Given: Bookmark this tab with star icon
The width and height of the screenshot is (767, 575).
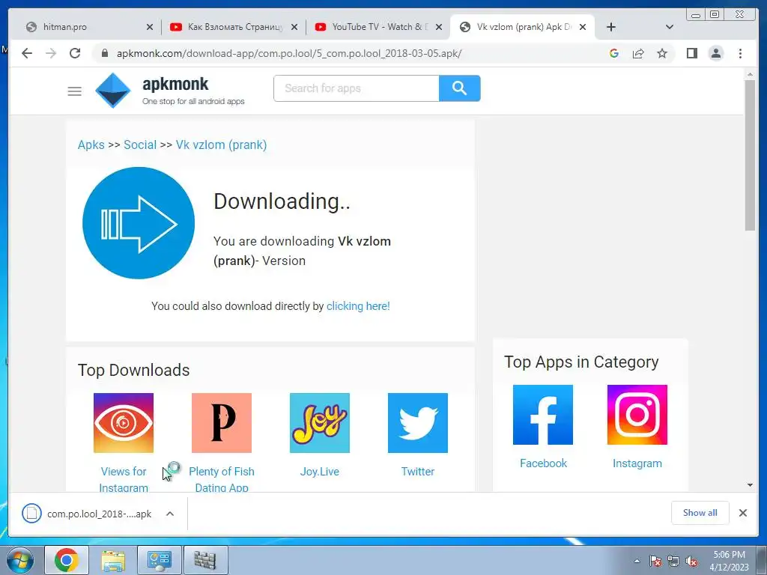Looking at the screenshot, I should click(x=662, y=53).
